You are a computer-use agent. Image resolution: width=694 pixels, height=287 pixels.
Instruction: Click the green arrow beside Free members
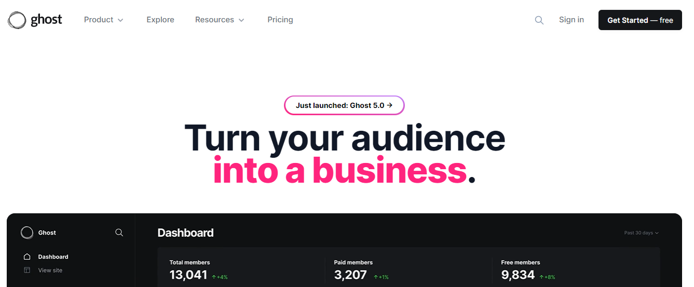[541, 277]
